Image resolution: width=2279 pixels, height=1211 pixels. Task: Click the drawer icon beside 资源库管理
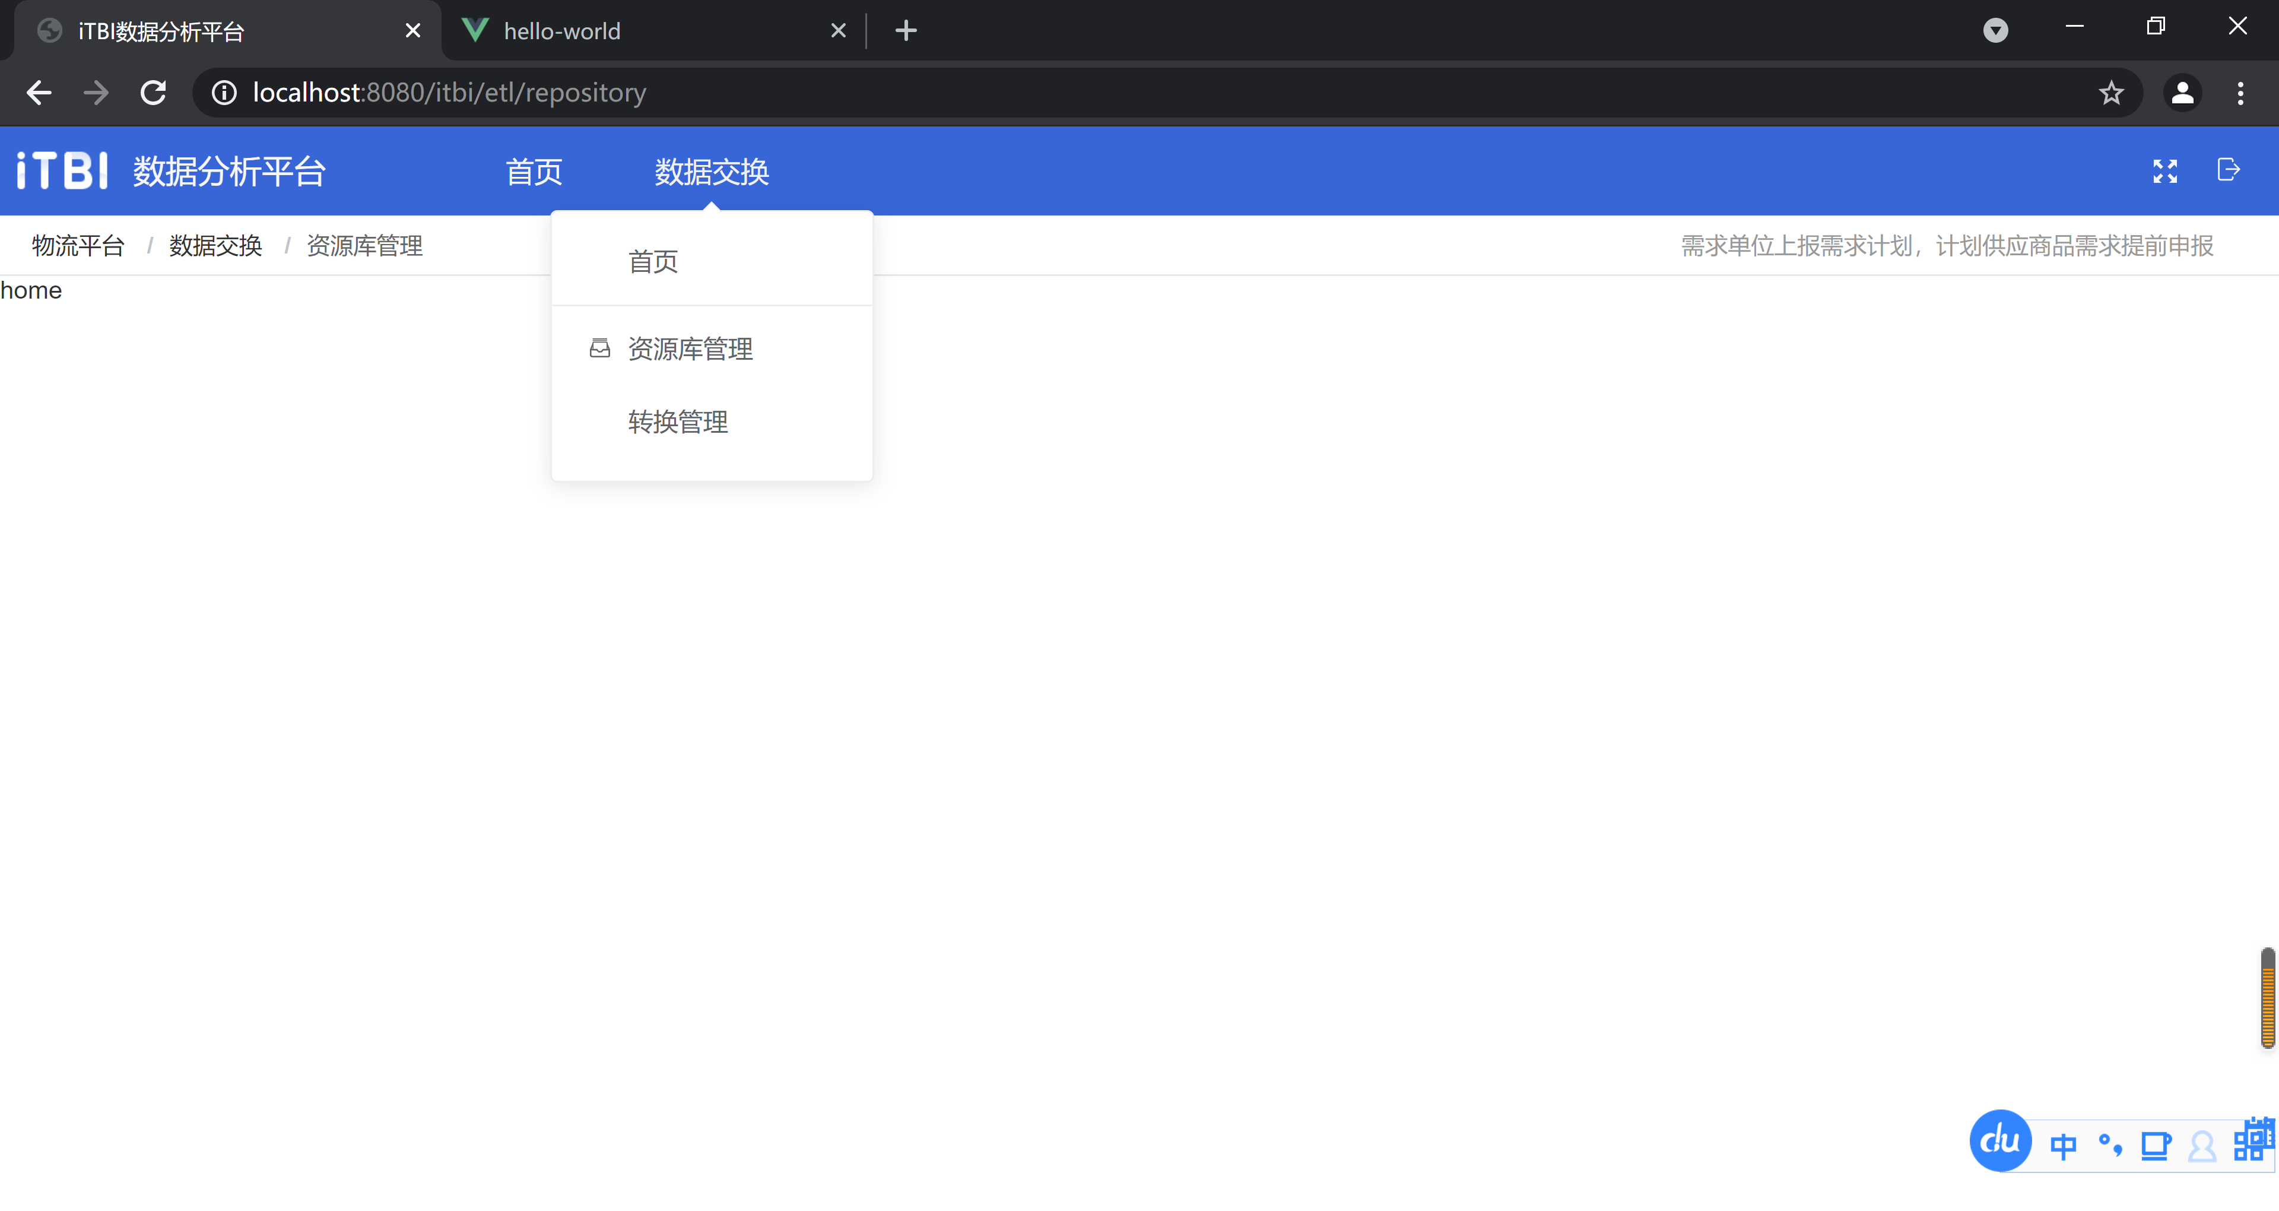[600, 349]
